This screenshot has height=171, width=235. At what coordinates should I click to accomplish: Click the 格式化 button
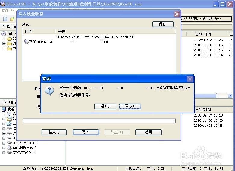click(54, 132)
